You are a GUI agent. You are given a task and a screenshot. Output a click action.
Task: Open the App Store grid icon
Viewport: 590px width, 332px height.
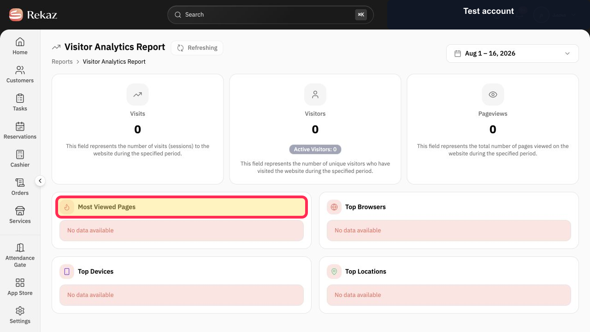[20, 283]
